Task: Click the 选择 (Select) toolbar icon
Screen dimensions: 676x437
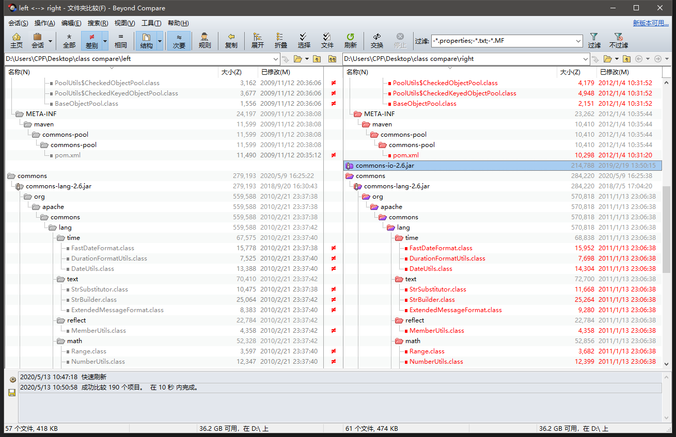Action: tap(304, 41)
